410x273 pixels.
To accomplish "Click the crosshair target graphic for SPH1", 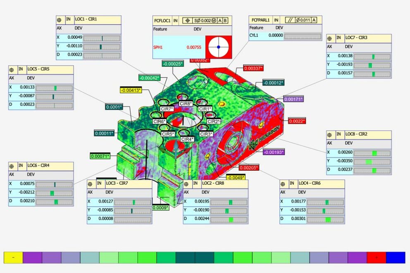I will click(219, 47).
